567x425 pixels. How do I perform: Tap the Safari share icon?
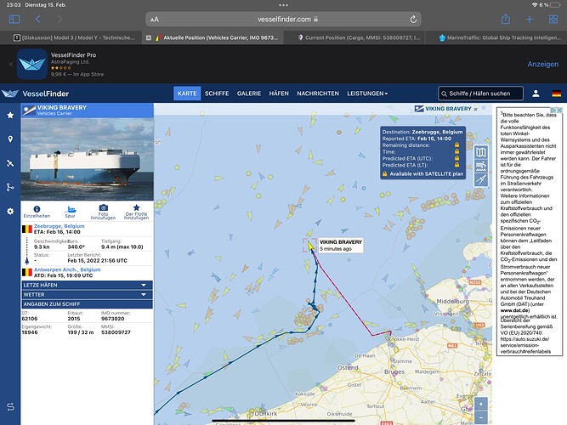click(x=506, y=19)
